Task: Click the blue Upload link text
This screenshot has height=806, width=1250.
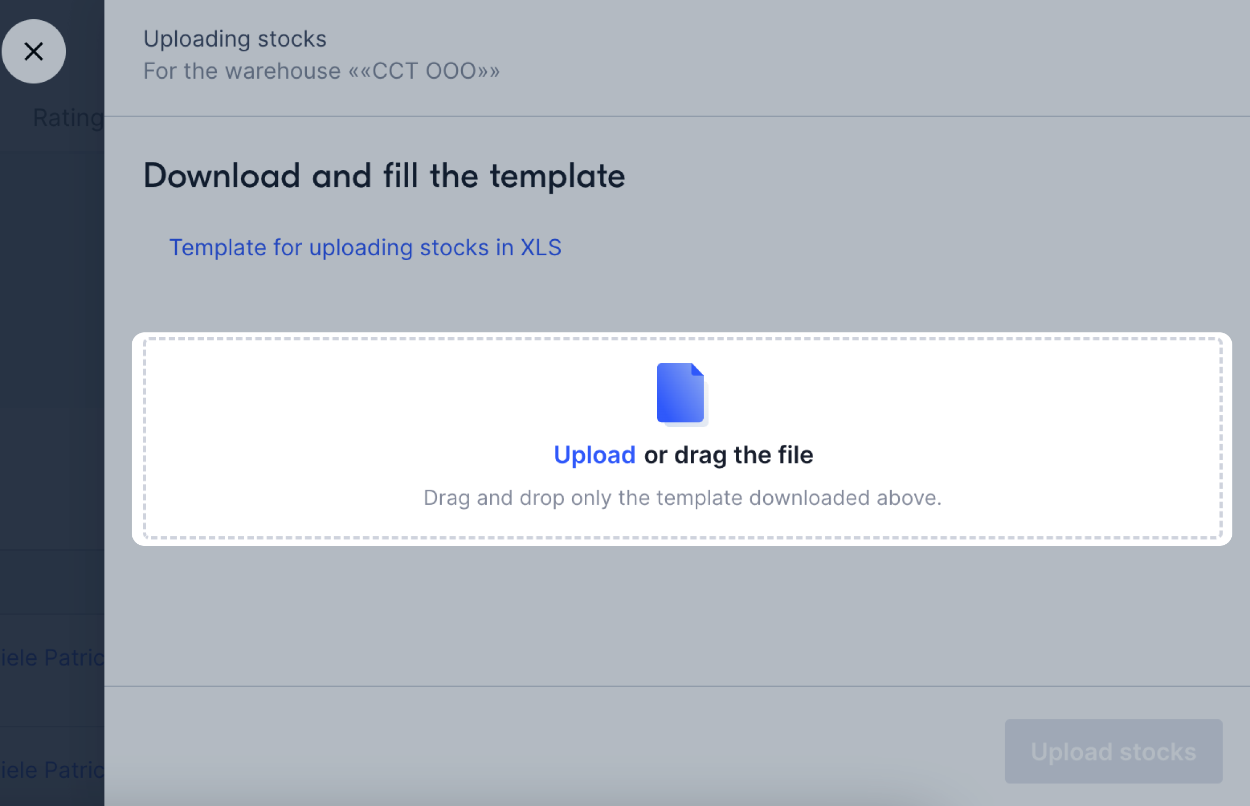Action: (x=594, y=455)
